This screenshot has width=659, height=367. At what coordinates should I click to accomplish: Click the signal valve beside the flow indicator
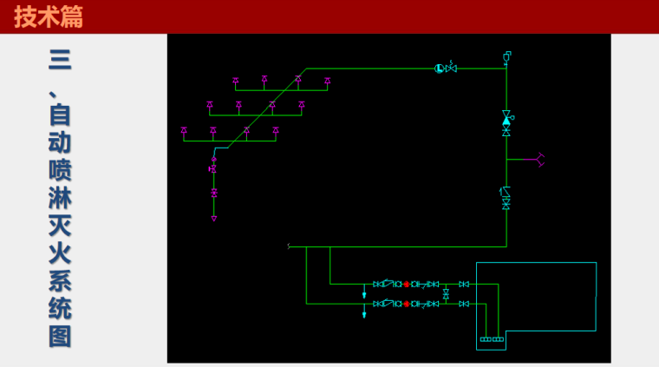452,68
